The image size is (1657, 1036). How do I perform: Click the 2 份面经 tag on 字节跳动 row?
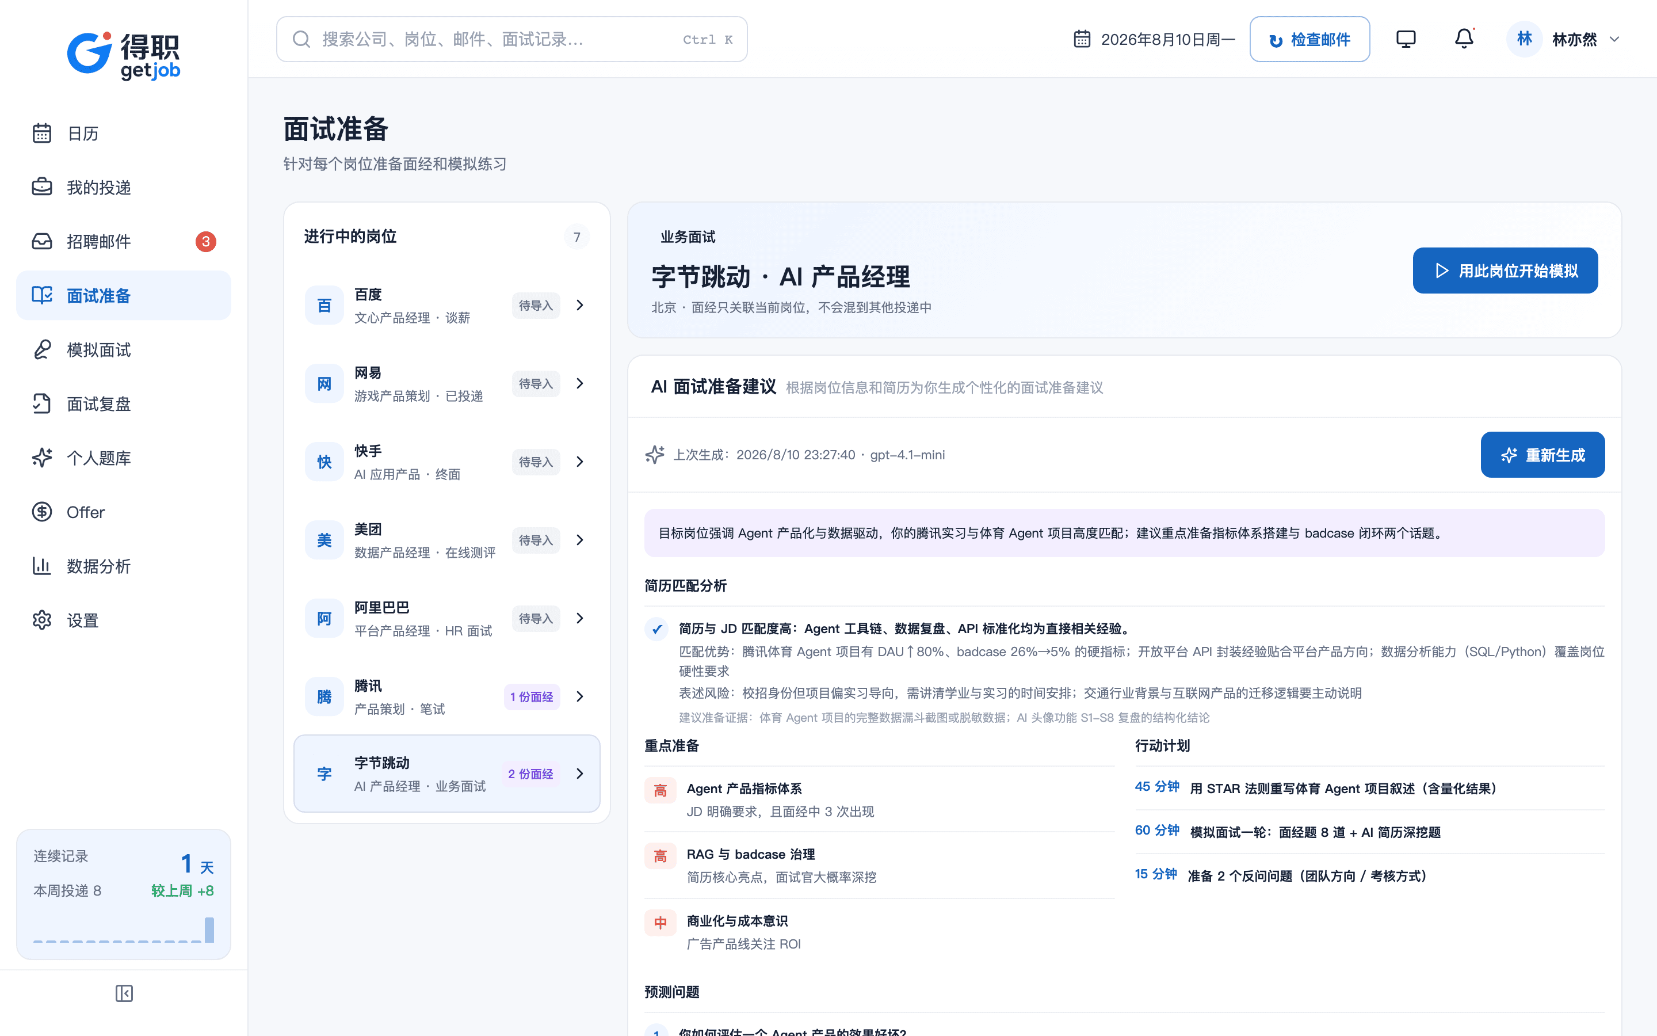tap(530, 774)
